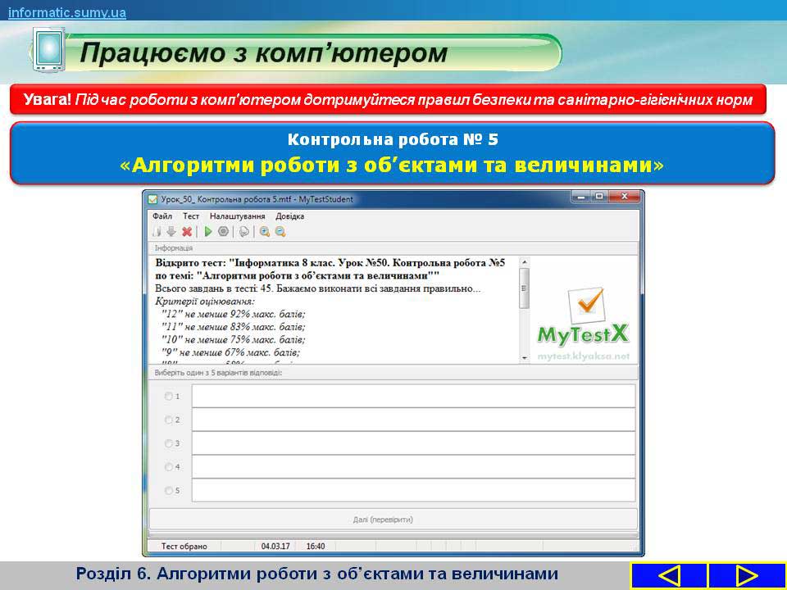Go to next slide with right arrow
The image size is (787, 590).
[x=746, y=575]
